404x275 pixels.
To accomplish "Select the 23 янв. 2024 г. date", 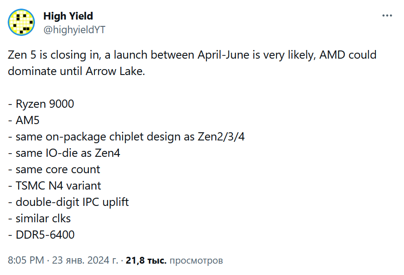I will 85,260.
